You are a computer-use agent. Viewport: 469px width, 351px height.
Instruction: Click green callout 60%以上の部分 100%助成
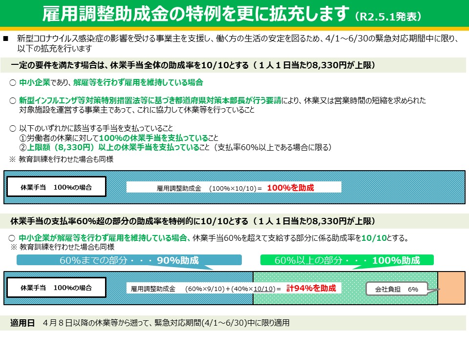347,260
